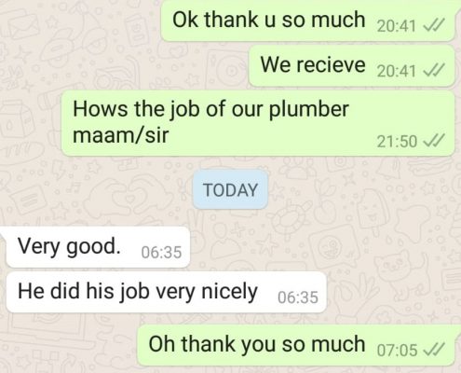Click the 21:50 timestamp on plumber message
This screenshot has width=461, height=373.
coord(397,142)
